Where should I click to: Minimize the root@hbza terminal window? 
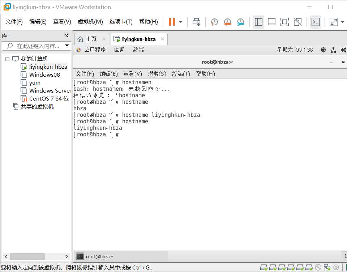(331, 62)
